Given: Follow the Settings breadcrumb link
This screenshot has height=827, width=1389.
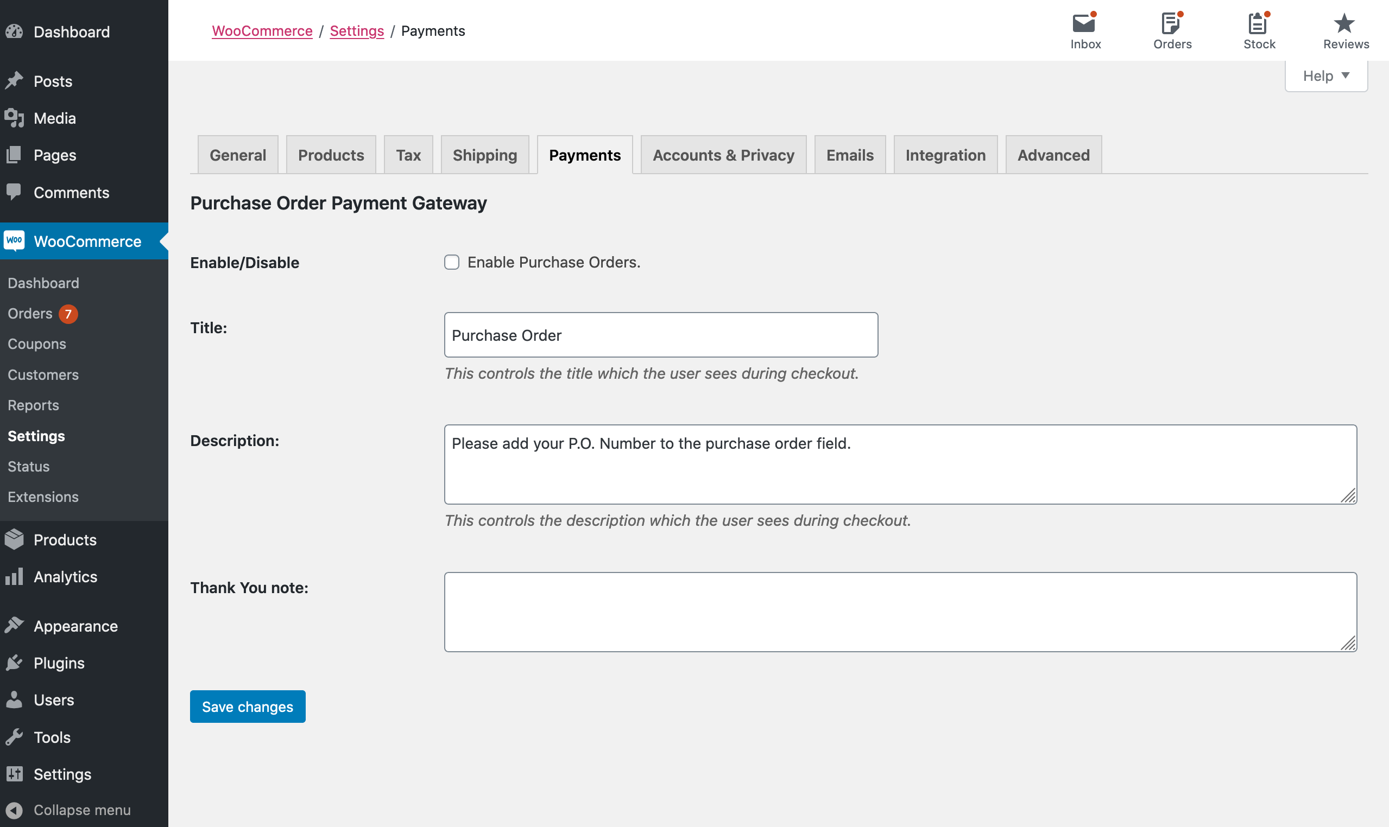Looking at the screenshot, I should point(357,30).
